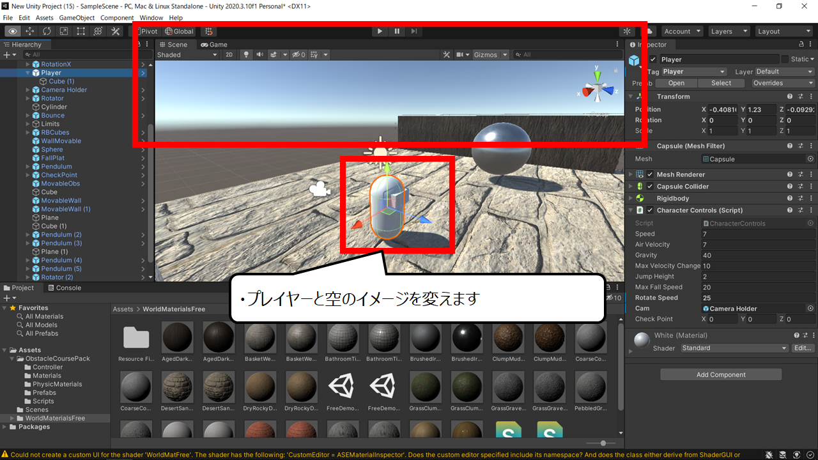The image size is (818, 460).
Task: Pick Mesh object via Capsule selector circle
Action: 810,159
